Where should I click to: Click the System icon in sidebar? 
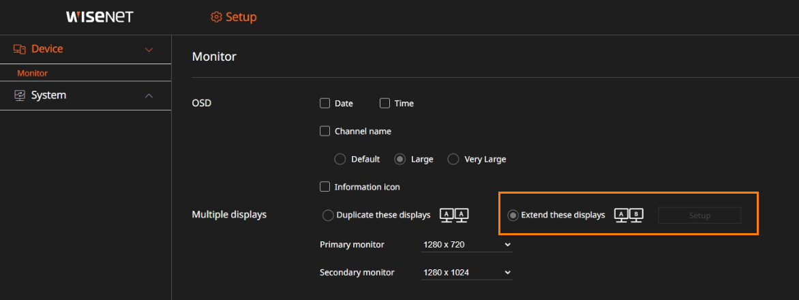(x=20, y=95)
